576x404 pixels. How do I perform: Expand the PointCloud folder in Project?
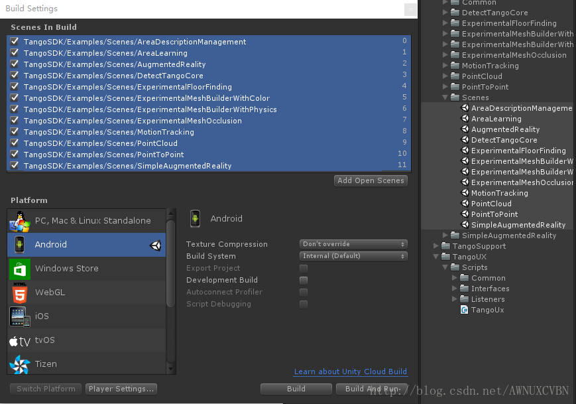point(445,76)
